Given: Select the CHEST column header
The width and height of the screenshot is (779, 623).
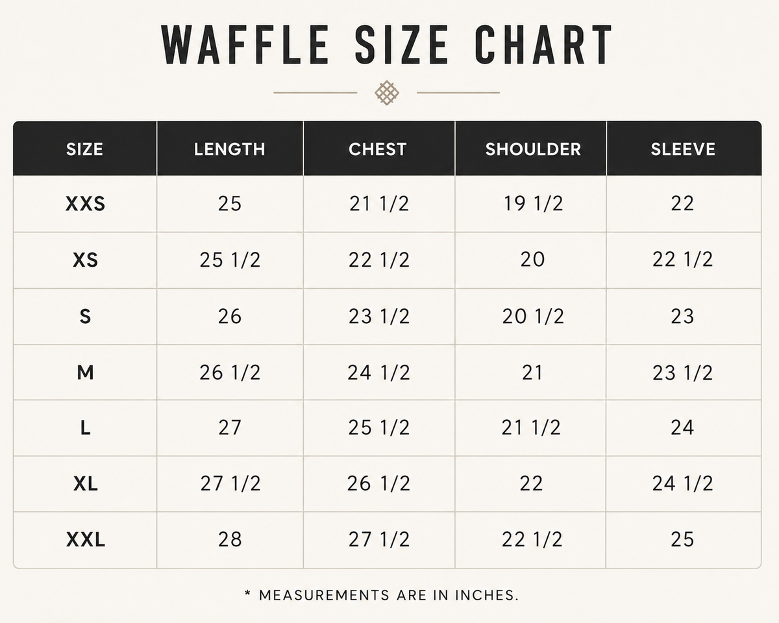Looking at the screenshot, I should click(378, 149).
